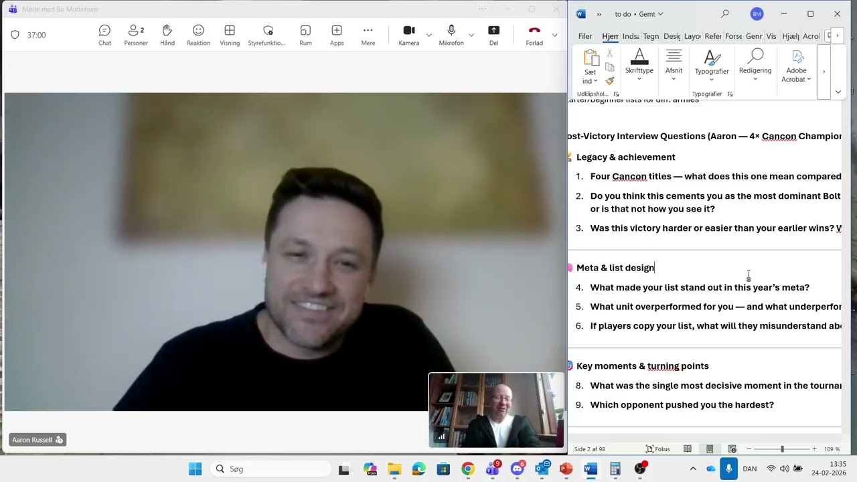The width and height of the screenshot is (857, 482).
Task: Click 'Side 2 af 98' page indicator
Action: pyautogui.click(x=589, y=449)
